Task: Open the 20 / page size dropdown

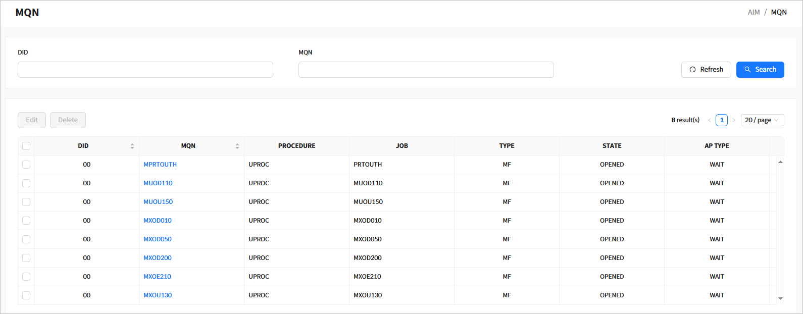Action: (x=762, y=120)
